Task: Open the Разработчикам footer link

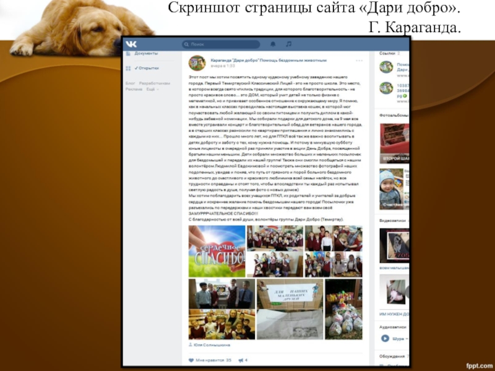Action: 154,83
